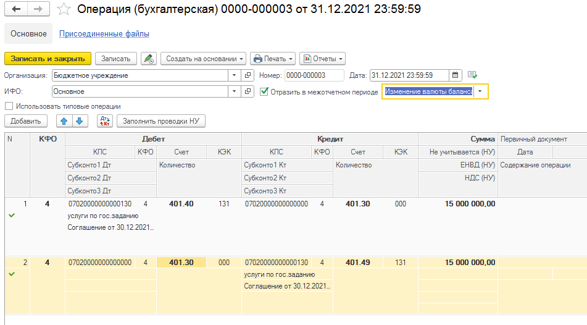The height and width of the screenshot is (325, 587).
Task: Toggle 'Отразить в межотчетном периоде' checkbox
Action: 265,91
